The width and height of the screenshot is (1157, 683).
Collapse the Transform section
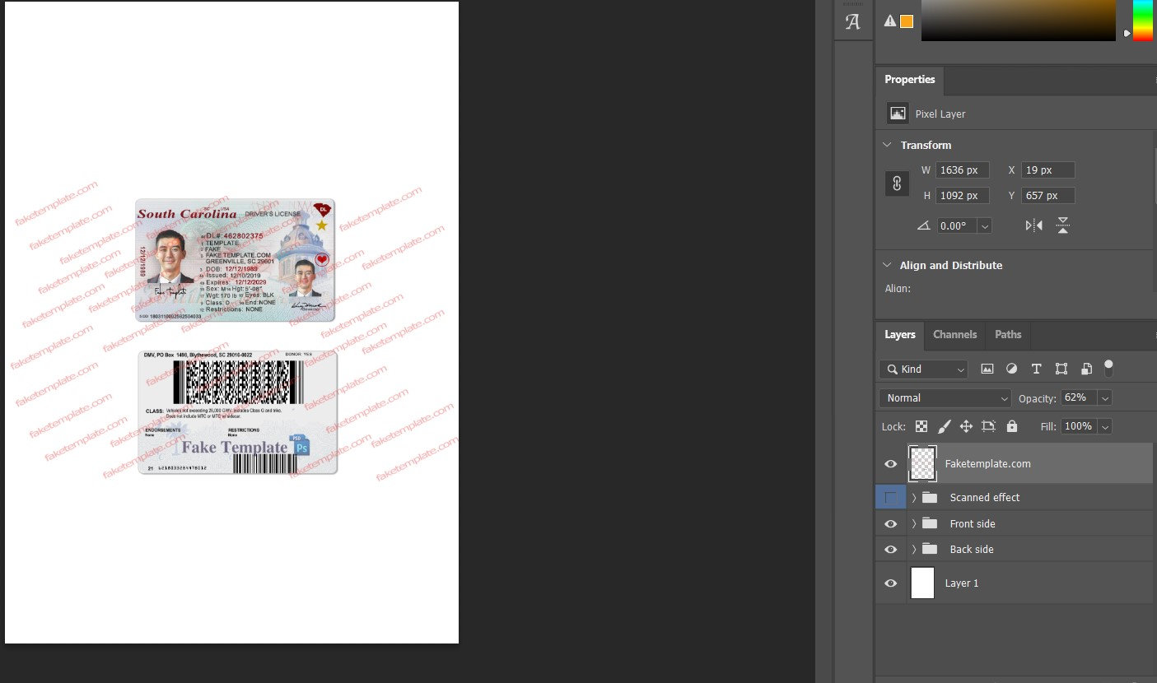pos(887,145)
